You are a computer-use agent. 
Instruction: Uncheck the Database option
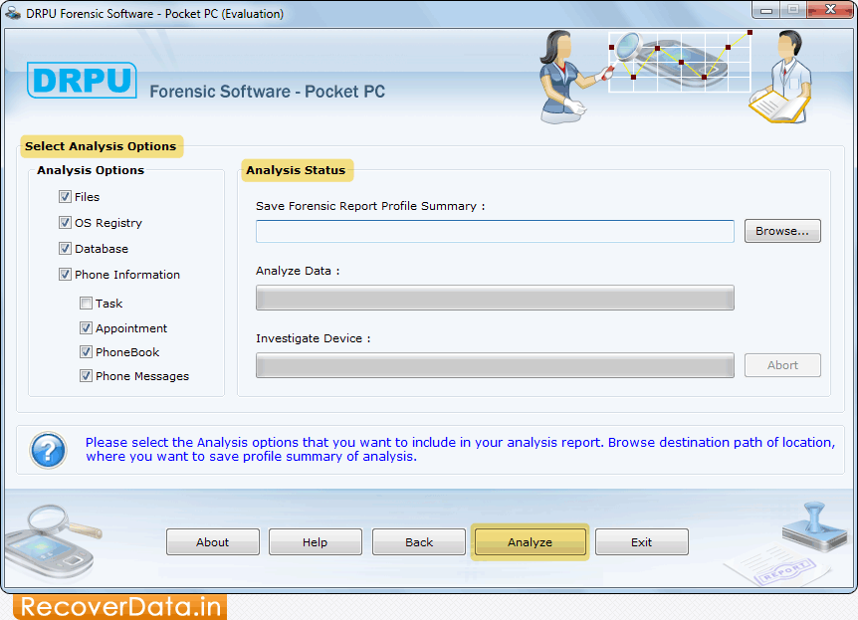(x=65, y=249)
